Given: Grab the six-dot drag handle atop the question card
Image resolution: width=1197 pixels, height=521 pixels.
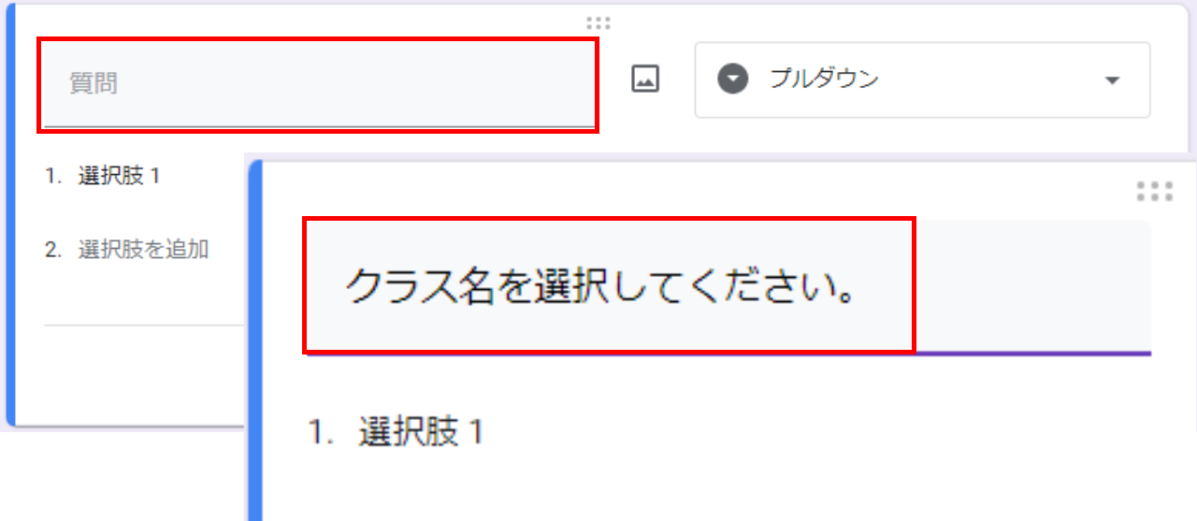Looking at the screenshot, I should click(x=598, y=23).
